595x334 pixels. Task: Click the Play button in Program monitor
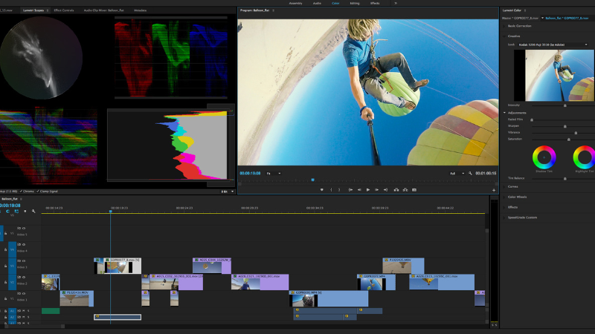pos(368,190)
